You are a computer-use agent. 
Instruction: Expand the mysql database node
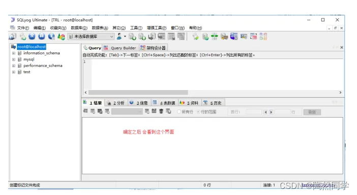pos(14,59)
